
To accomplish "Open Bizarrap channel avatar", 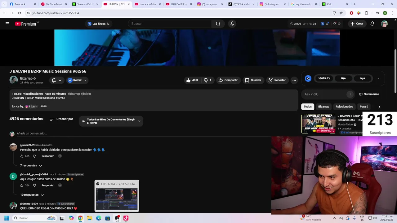I will tap(14, 80).
